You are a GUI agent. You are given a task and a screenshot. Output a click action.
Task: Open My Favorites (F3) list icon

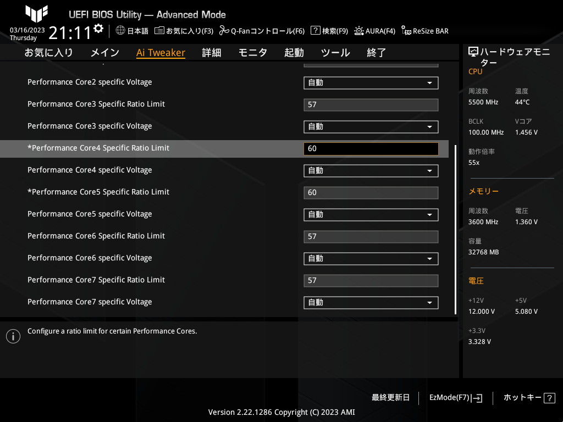[x=159, y=31]
